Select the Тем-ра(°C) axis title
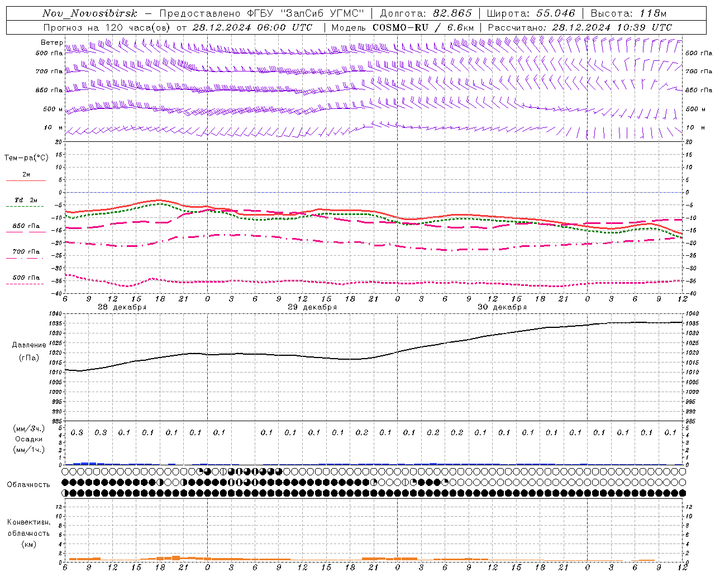715x572 pixels. [26, 158]
